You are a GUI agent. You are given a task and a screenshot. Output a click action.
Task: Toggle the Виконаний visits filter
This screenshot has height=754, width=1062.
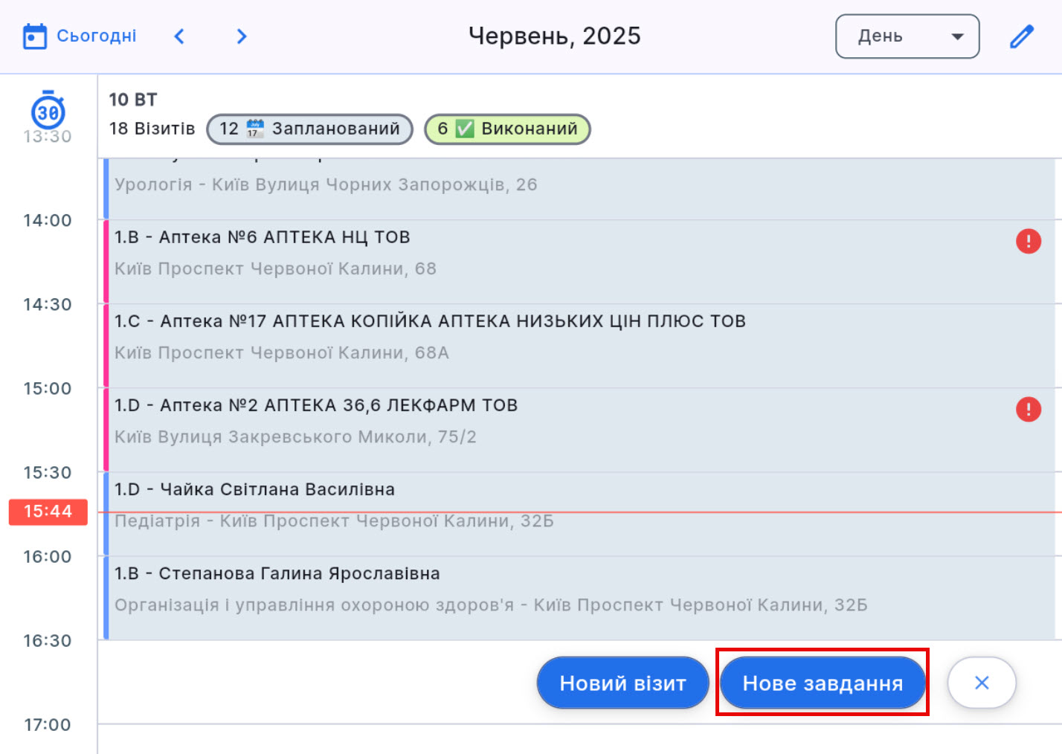pos(507,128)
